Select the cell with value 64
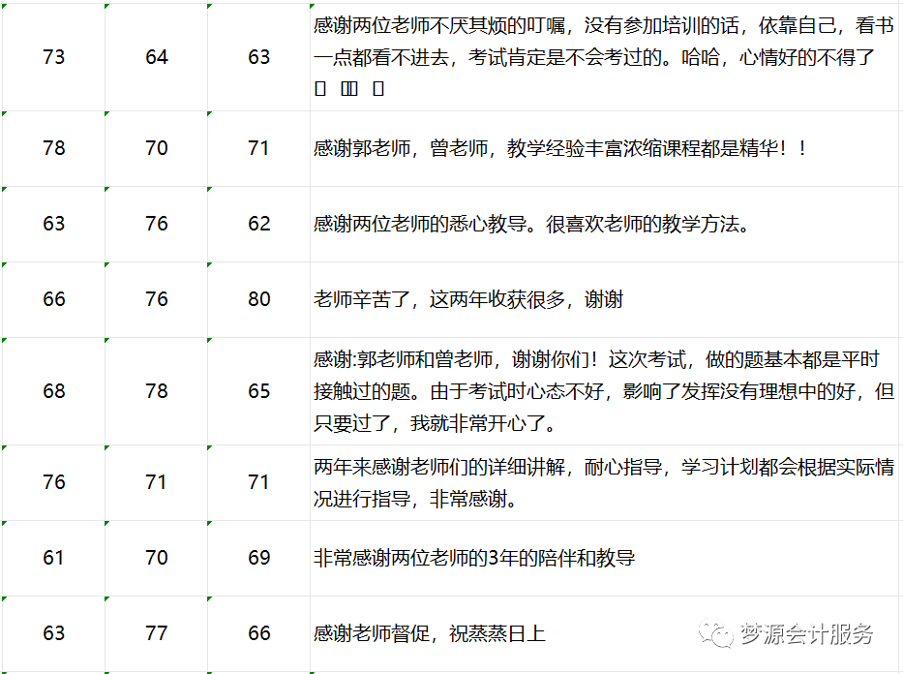The image size is (903, 674). (x=157, y=57)
